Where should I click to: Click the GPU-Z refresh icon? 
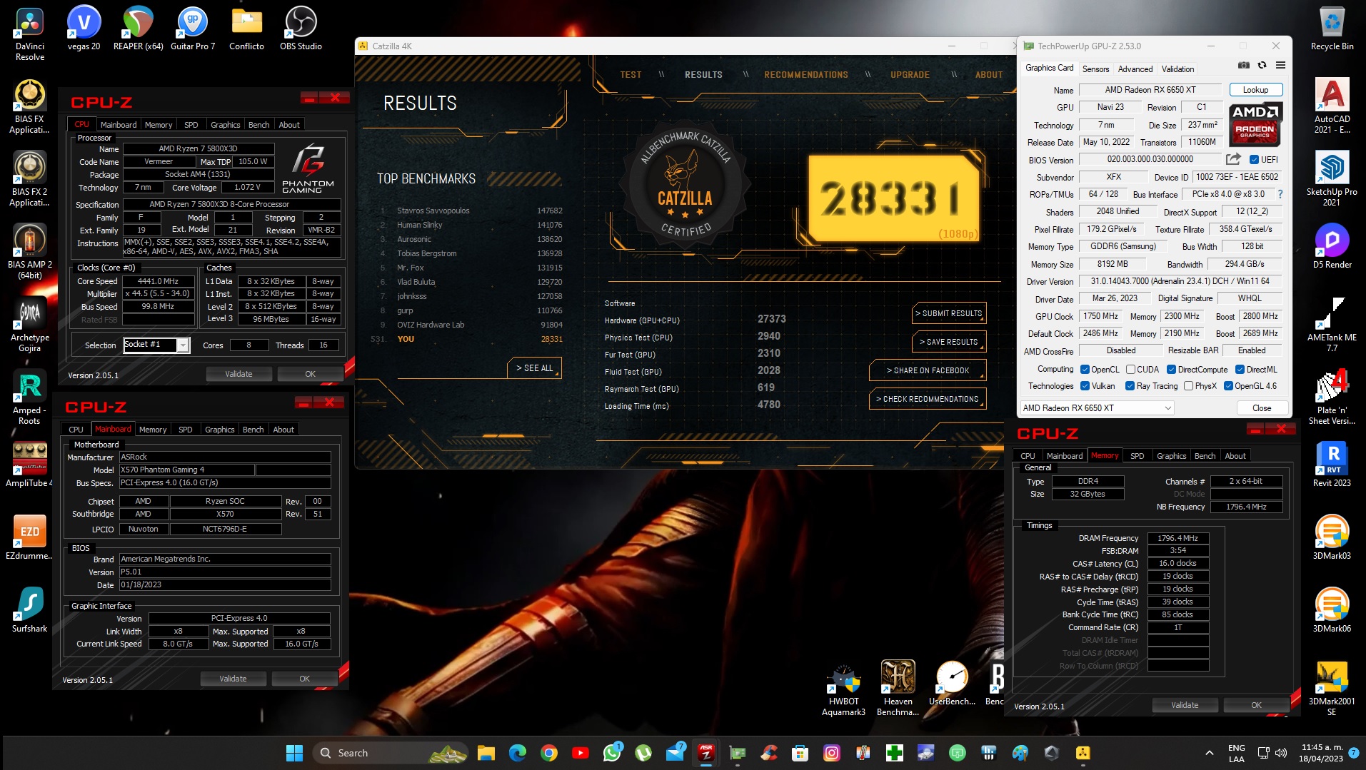[1262, 65]
